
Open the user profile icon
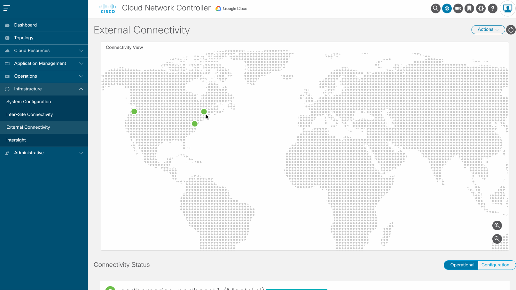[507, 9]
